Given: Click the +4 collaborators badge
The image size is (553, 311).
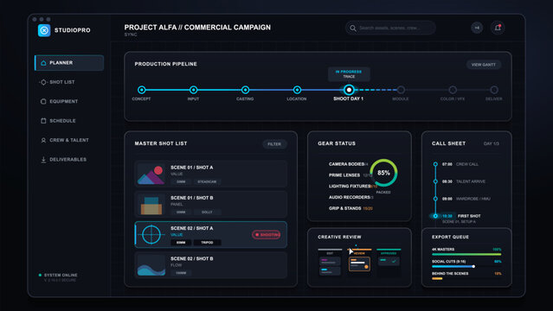Looking at the screenshot, I should pyautogui.click(x=477, y=28).
